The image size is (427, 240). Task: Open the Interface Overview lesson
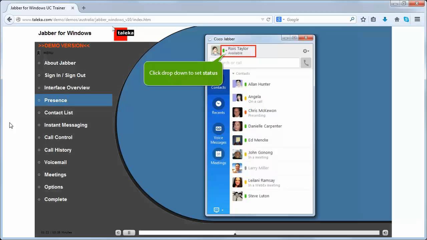[x=67, y=88]
